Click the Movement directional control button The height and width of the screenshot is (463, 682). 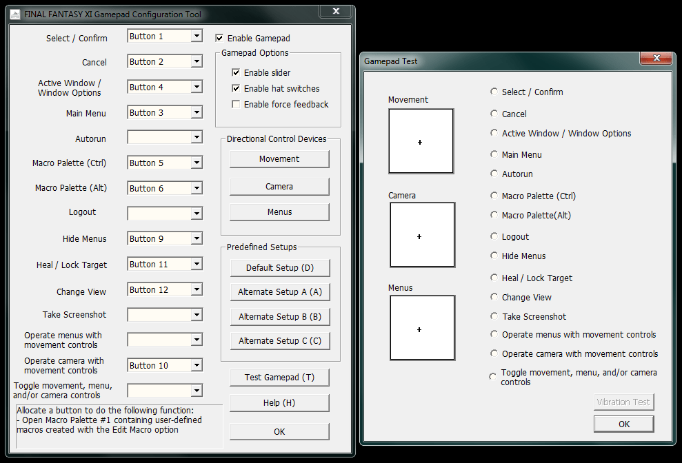(279, 159)
